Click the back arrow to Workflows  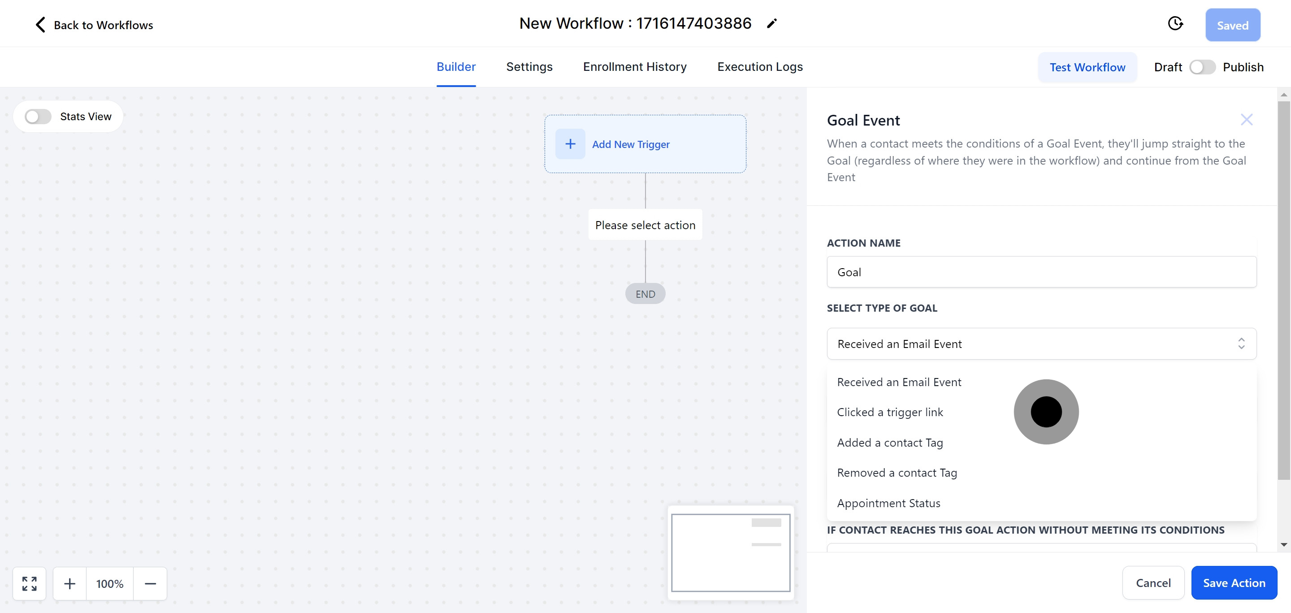tap(41, 25)
